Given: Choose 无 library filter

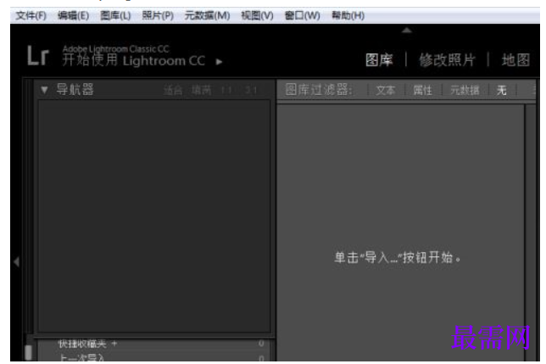Looking at the screenshot, I should 502,90.
